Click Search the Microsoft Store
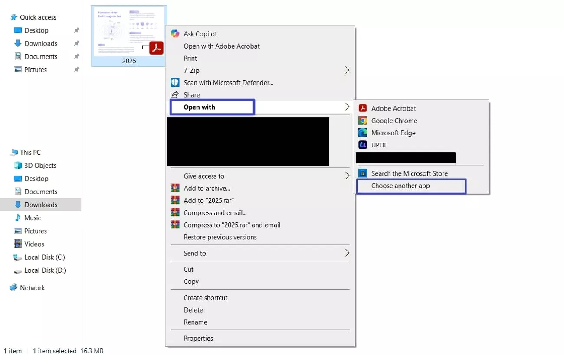 click(x=410, y=173)
